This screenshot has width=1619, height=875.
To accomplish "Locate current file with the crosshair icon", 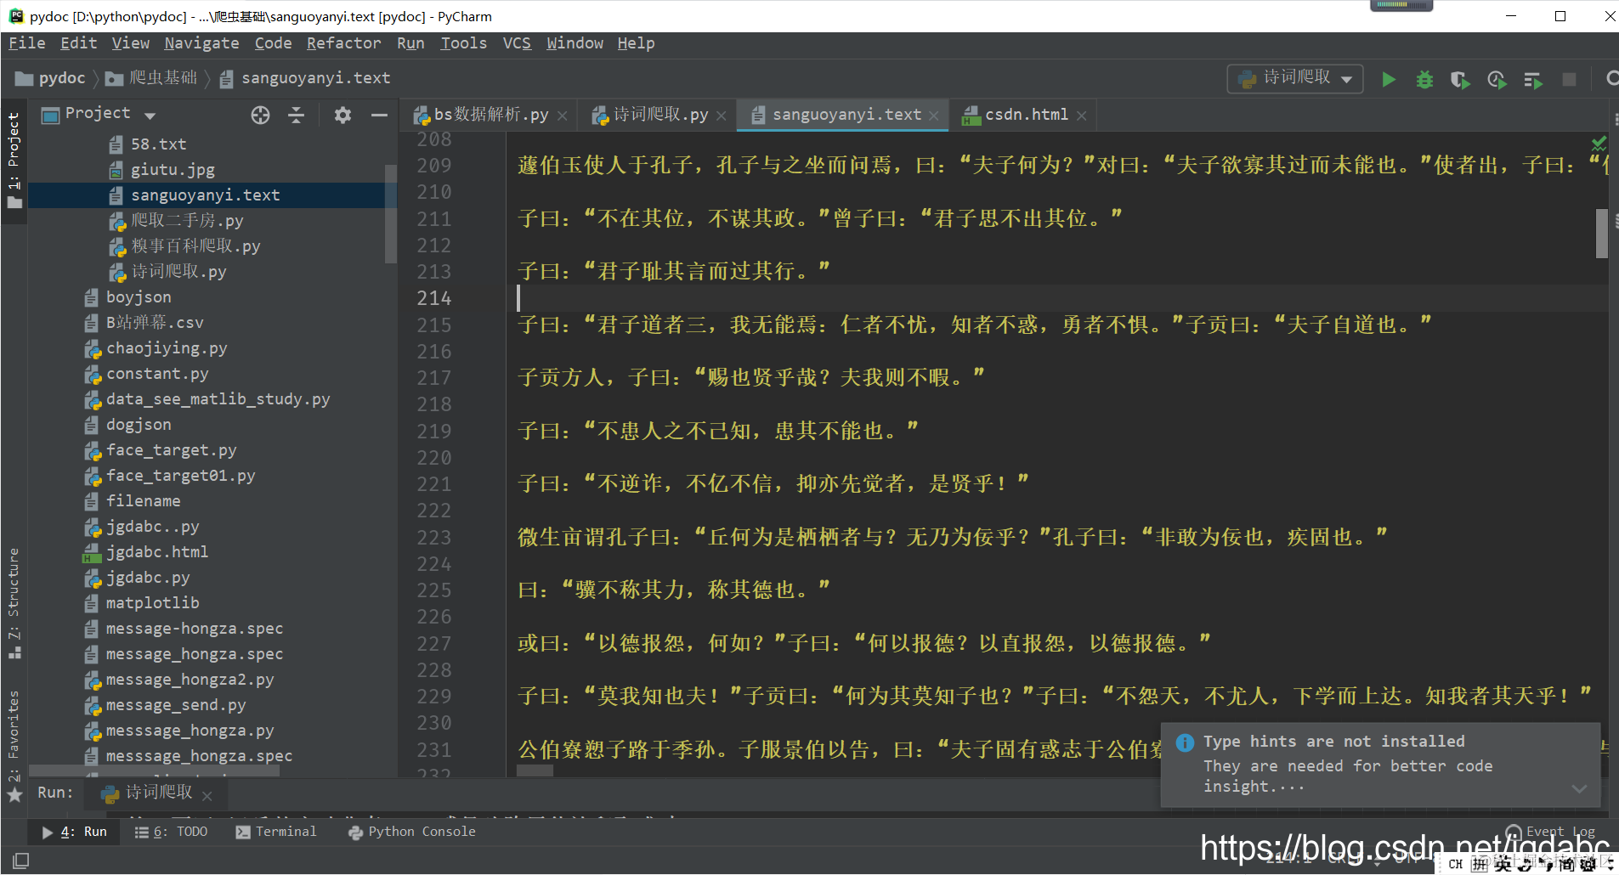I will click(260, 115).
